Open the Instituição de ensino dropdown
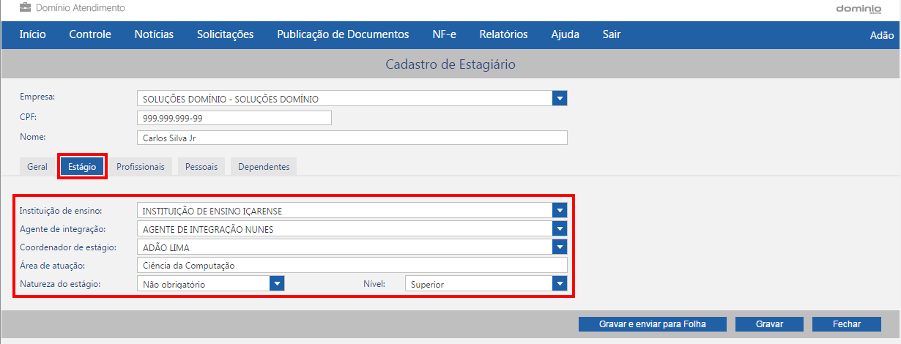 560,211
